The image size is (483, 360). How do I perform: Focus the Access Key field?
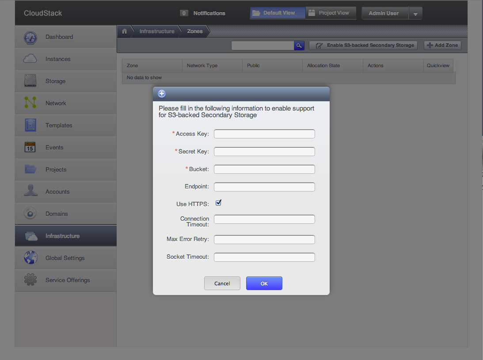[x=264, y=134]
